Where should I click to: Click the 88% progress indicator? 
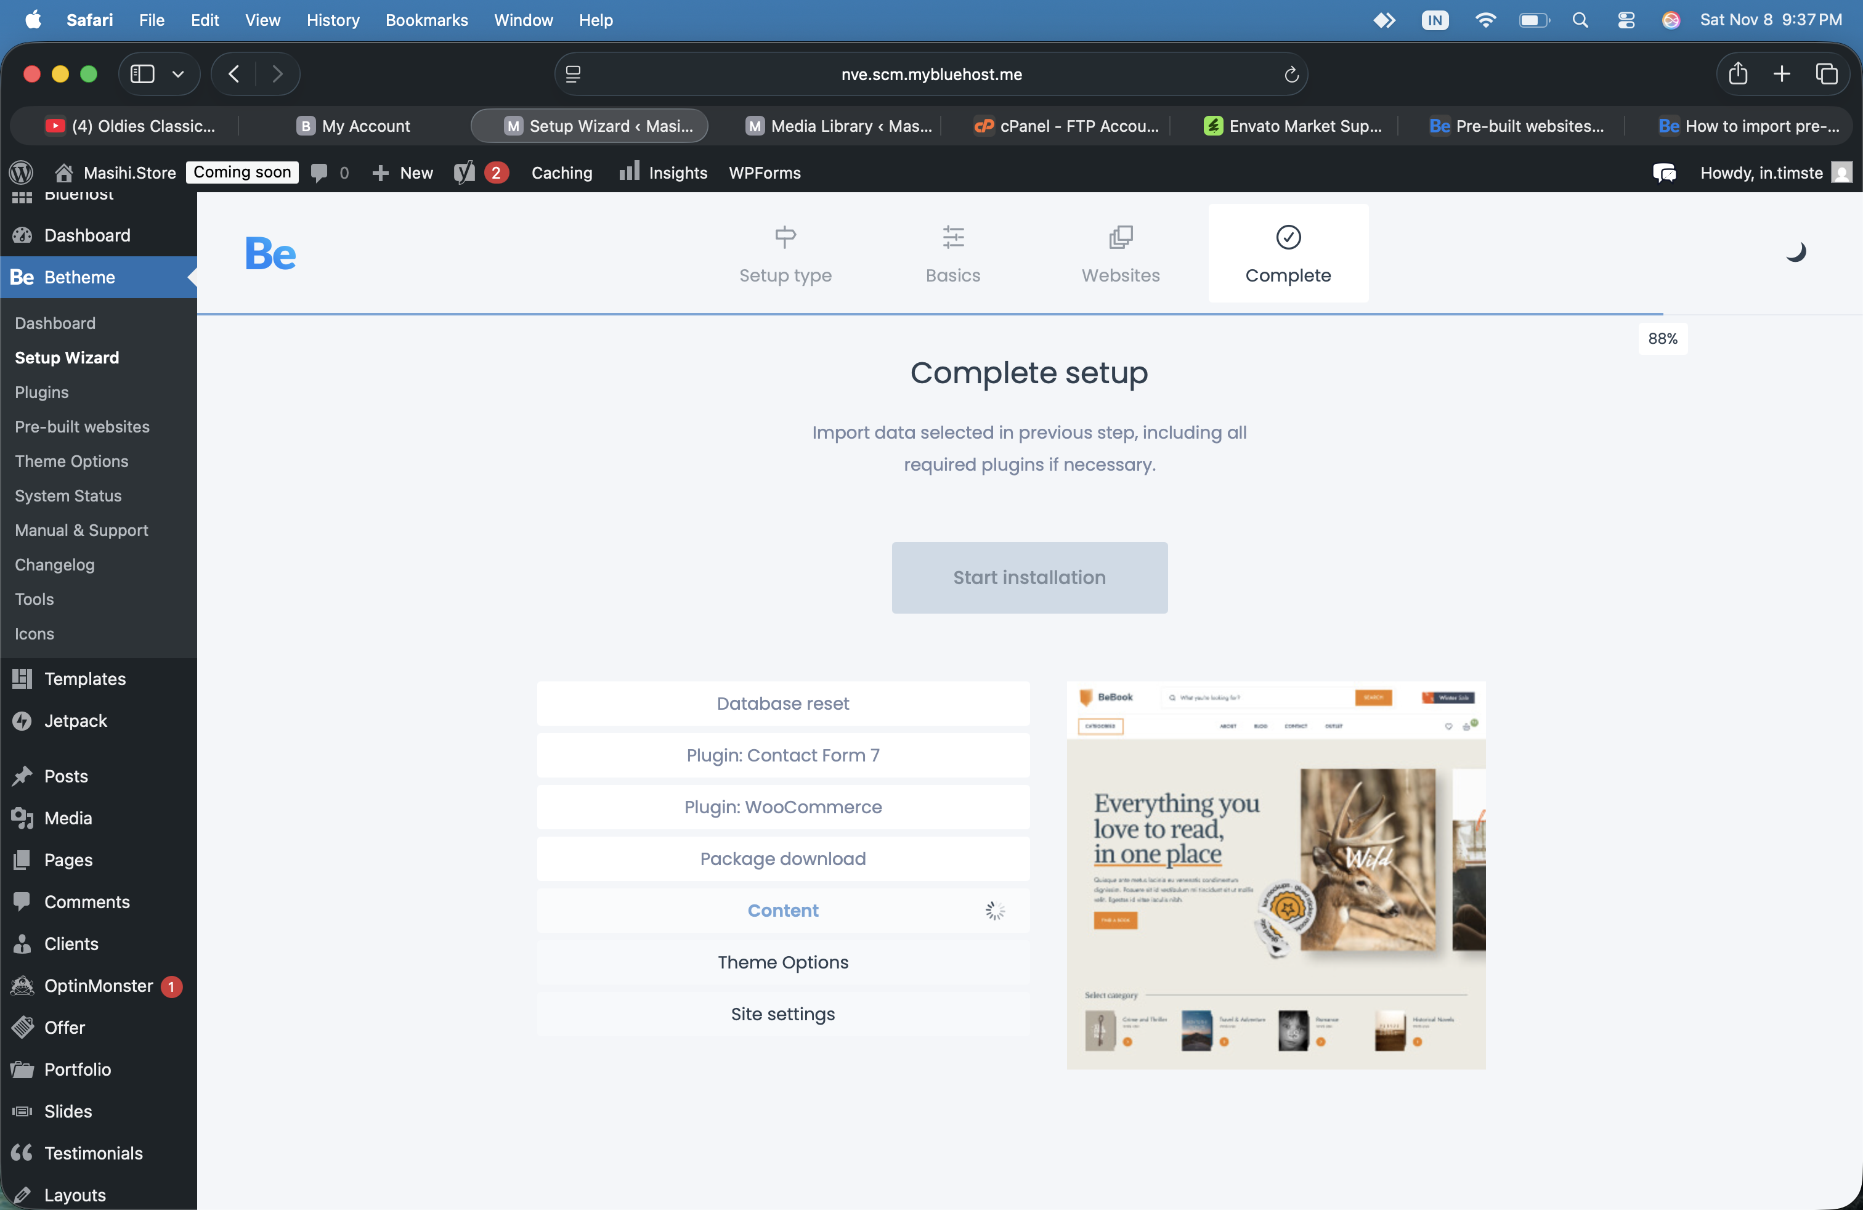pos(1662,338)
